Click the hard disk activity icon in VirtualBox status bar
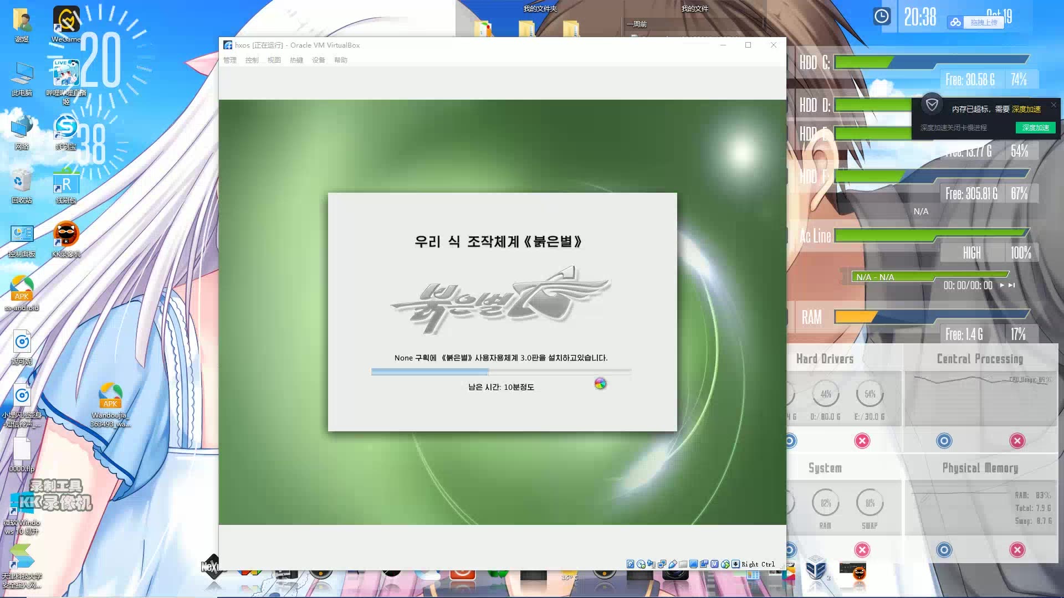 click(x=630, y=564)
